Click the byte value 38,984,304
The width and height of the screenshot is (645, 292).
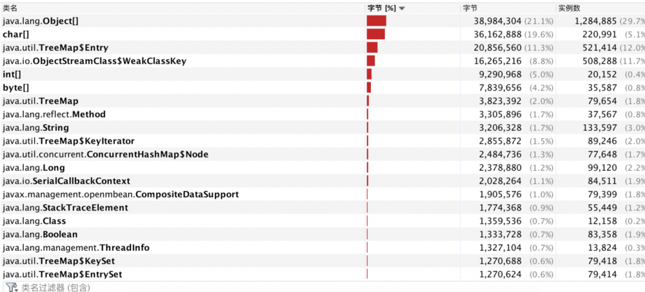click(x=498, y=21)
